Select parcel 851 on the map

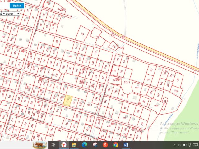coord(125,107)
